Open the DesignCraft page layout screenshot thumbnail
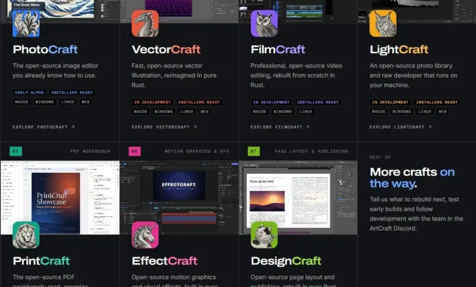The width and height of the screenshot is (476, 287). pos(298,197)
